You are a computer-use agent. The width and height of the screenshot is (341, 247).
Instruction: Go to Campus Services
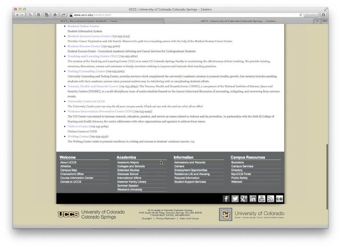(x=242, y=166)
